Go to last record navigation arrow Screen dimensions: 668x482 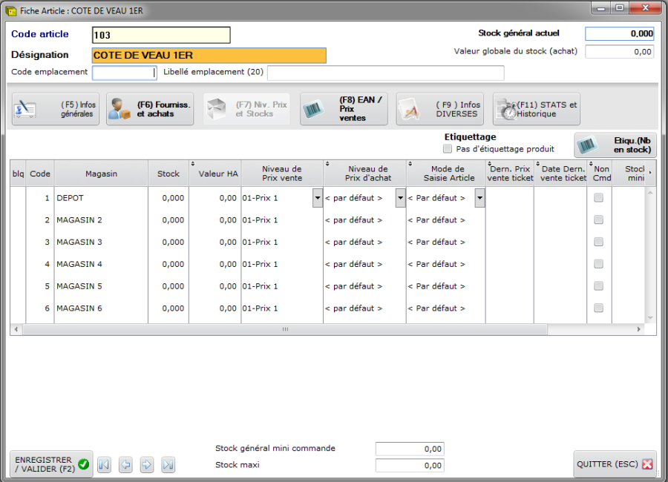[168, 465]
